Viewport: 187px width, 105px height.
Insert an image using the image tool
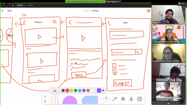click(x=140, y=99)
